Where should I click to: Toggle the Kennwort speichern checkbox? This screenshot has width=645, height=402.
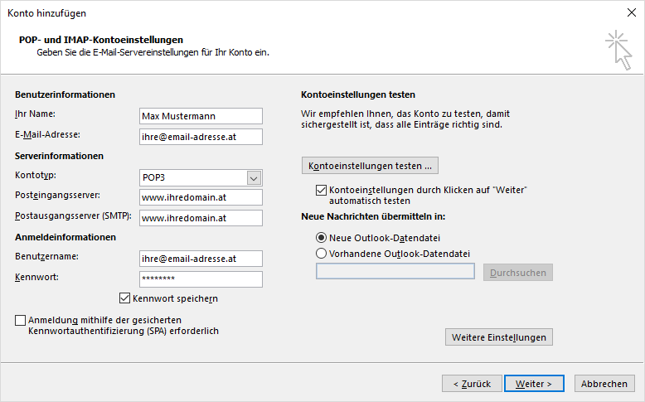[x=124, y=298]
